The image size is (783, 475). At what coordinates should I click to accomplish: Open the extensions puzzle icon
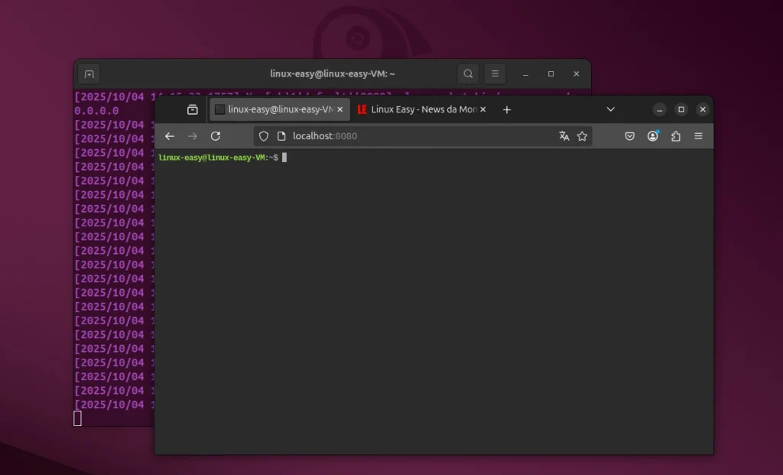click(676, 136)
